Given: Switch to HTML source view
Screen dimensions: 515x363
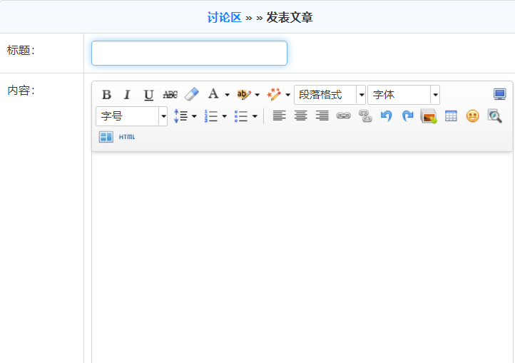Looking at the screenshot, I should click(126, 137).
